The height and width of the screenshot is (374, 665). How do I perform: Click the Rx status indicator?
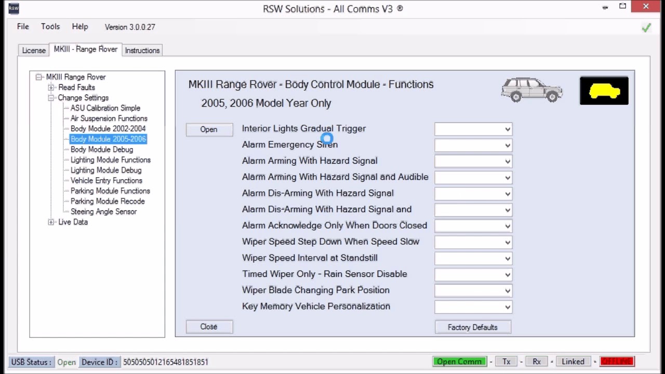[537, 362]
